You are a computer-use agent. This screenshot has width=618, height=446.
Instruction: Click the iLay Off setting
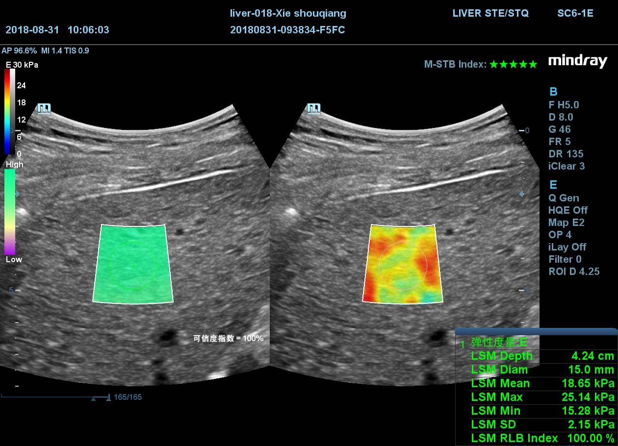pos(567,247)
